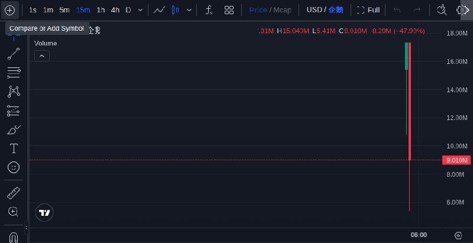Image resolution: width=473 pixels, height=243 pixels.
Task: Select the Text annotation tool
Action: pyautogui.click(x=14, y=148)
